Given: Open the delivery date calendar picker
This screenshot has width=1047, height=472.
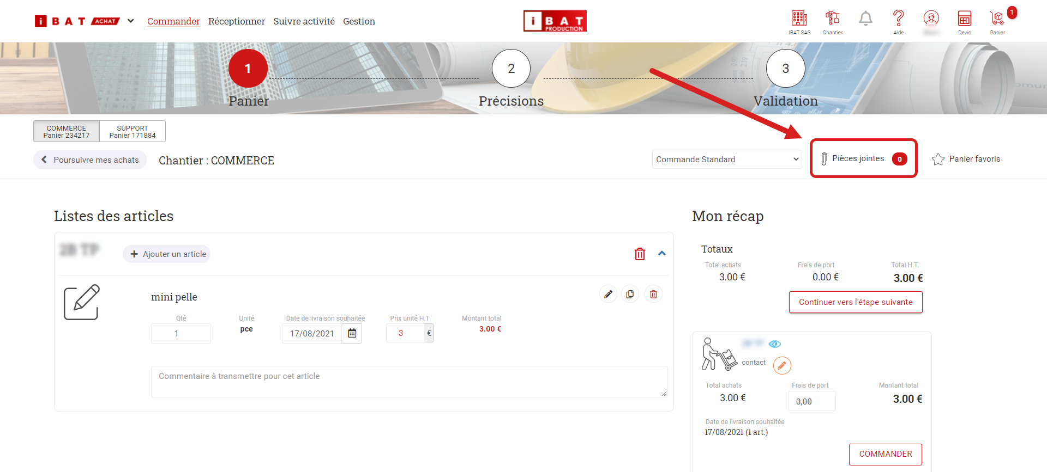Looking at the screenshot, I should pyautogui.click(x=352, y=333).
